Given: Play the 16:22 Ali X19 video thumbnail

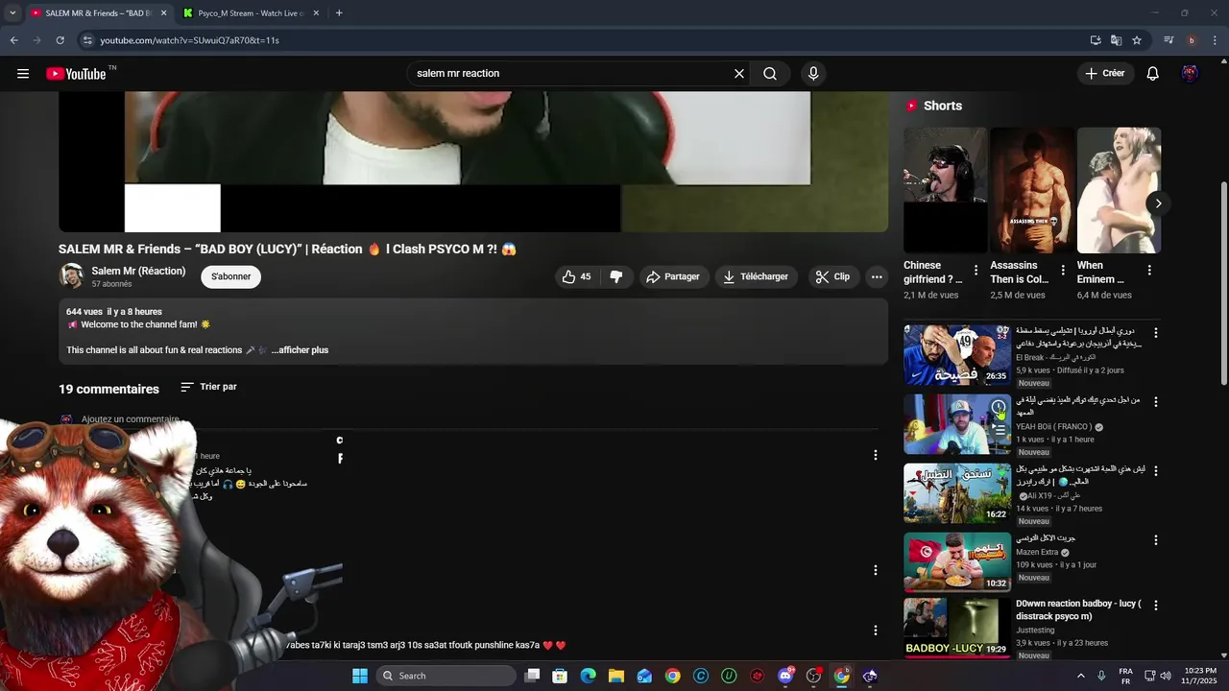Looking at the screenshot, I should coord(957,493).
